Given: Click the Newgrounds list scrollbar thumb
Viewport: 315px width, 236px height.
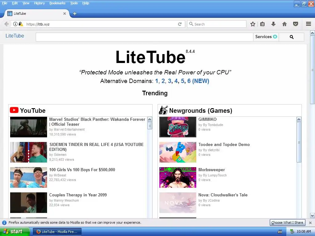Looking at the screenshot, I should tap(299, 142).
